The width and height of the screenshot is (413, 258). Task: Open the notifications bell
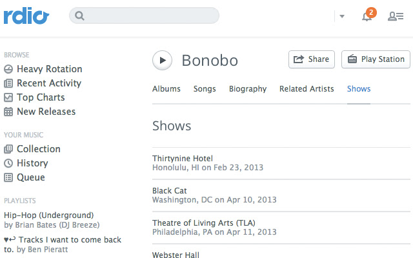[367, 16]
